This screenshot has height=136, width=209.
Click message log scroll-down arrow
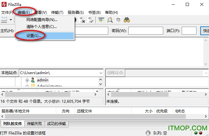[206, 64]
